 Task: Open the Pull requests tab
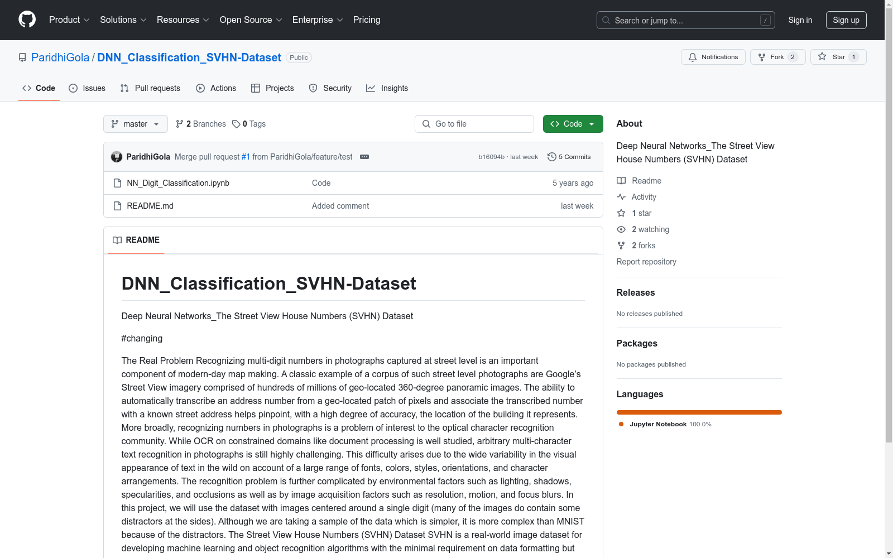coord(150,88)
